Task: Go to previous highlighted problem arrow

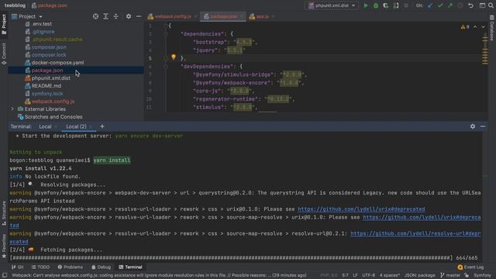Action: (x=475, y=27)
